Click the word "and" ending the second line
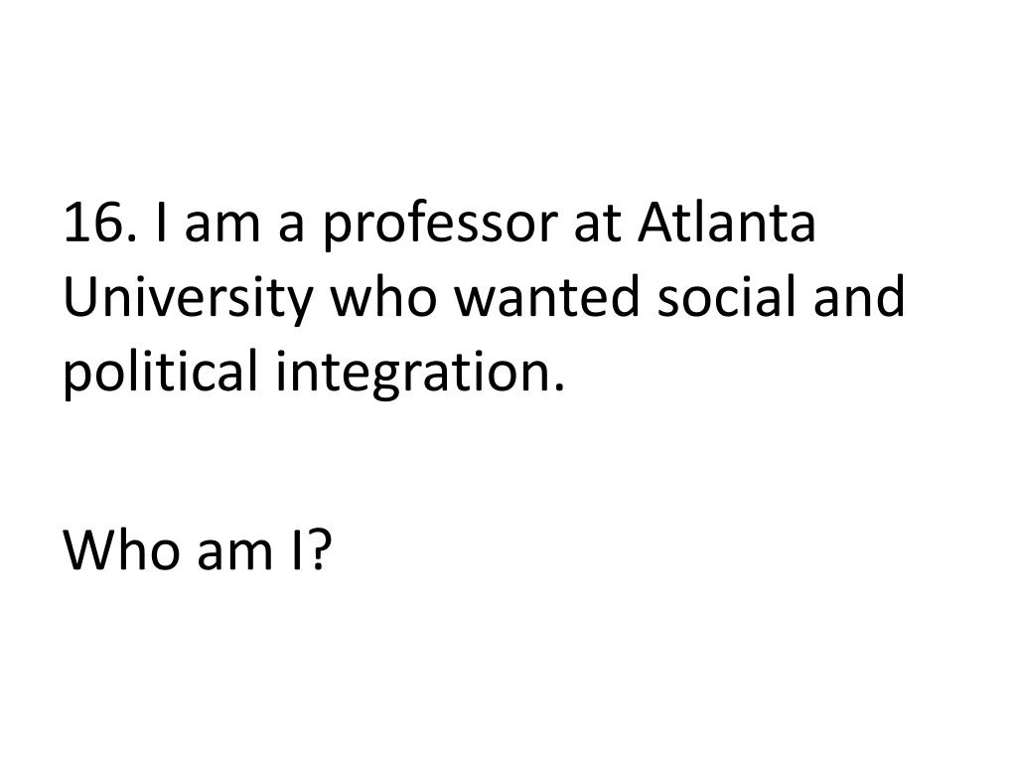 (863, 297)
